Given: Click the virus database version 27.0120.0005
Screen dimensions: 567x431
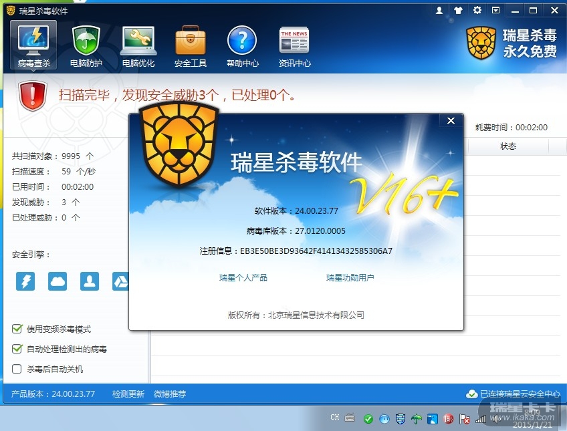Looking at the screenshot, I should point(296,231).
